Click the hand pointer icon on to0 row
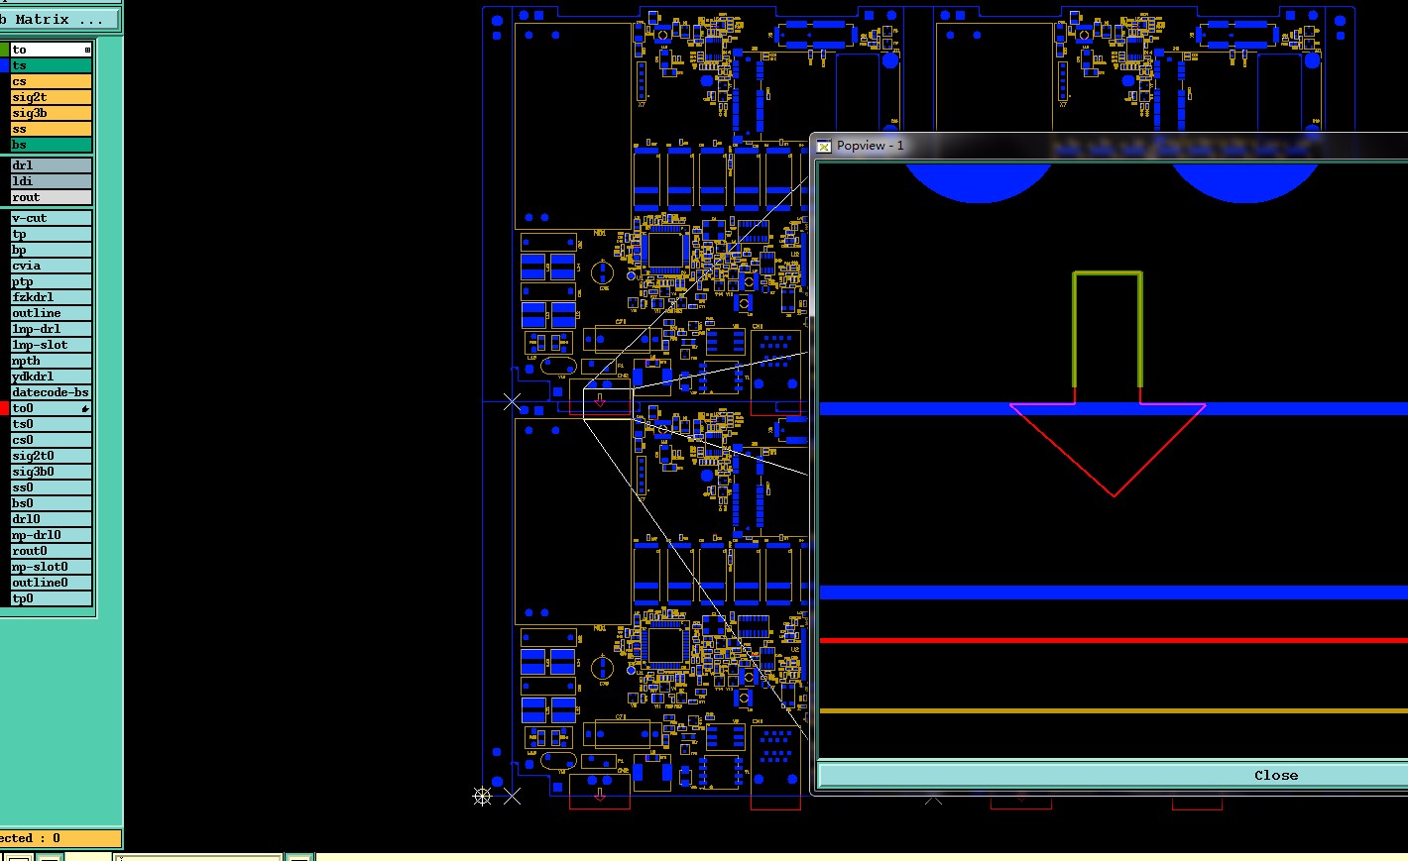 tap(86, 408)
